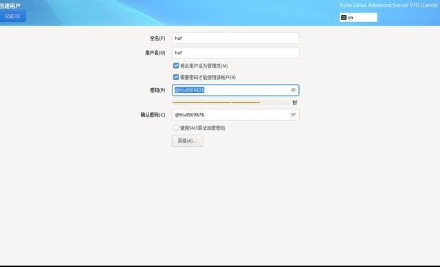Open the Advanced (高级) settings button
440x267 pixels.
(188, 140)
